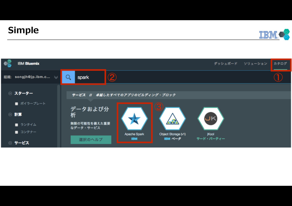Expand the organization dropdown chevron
The image size is (292, 206).
(56, 77)
